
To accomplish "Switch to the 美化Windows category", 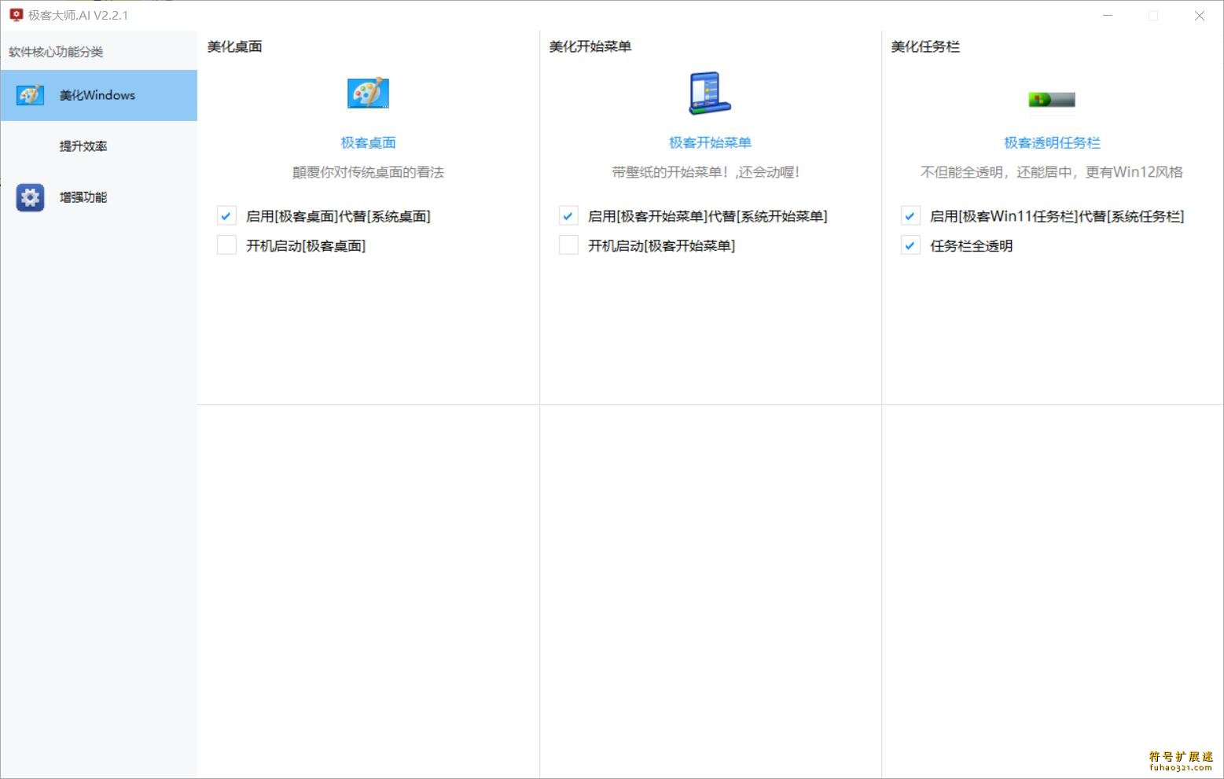I will 97,94.
